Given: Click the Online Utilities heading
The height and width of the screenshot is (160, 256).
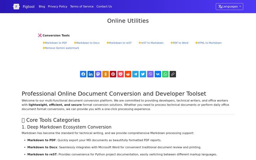Looking at the screenshot, I should (128, 21).
